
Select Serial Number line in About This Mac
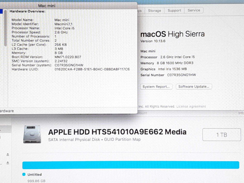[168, 75]
